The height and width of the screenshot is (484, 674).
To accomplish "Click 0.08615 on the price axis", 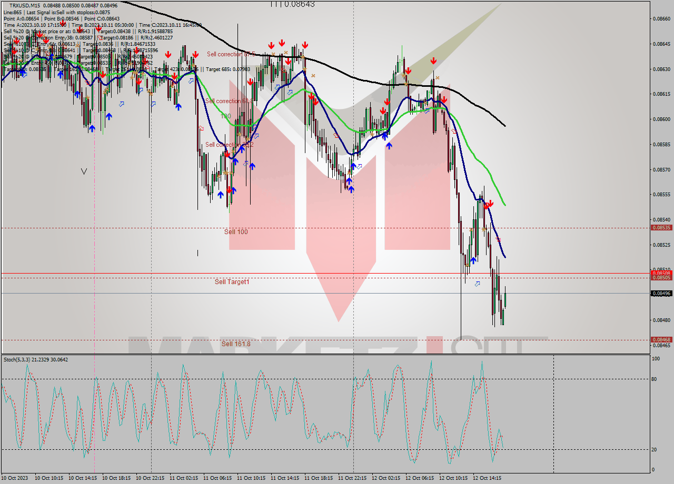I will (x=661, y=94).
